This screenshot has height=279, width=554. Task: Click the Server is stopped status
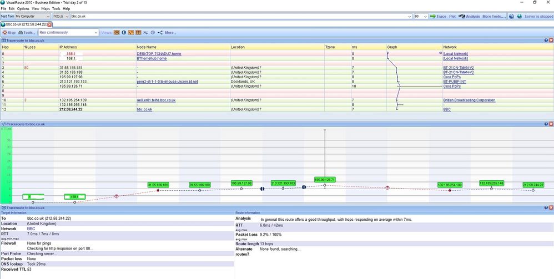click(538, 16)
